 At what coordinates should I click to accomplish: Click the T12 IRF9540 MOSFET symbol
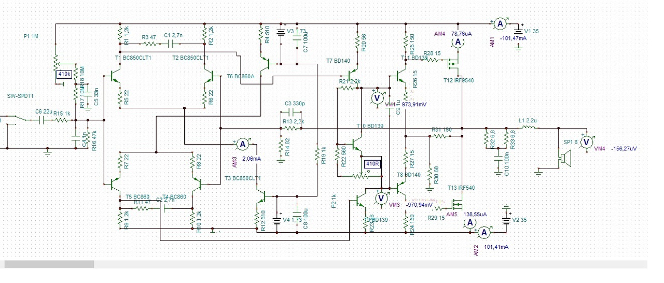point(455,66)
